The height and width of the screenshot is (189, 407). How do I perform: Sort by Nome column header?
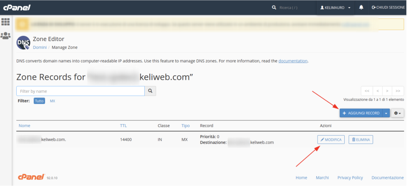24,125
